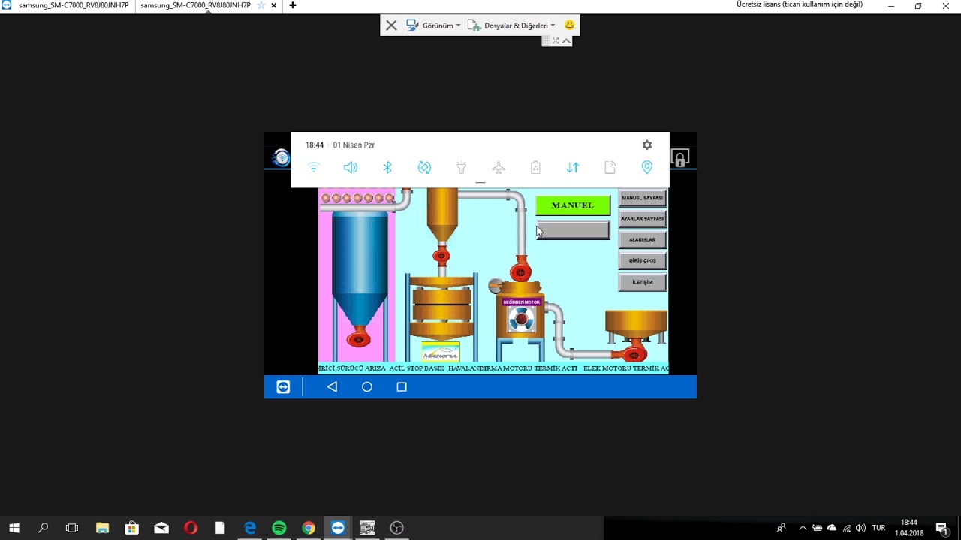Open Windows taskbar search
961x540 pixels.
[44, 528]
